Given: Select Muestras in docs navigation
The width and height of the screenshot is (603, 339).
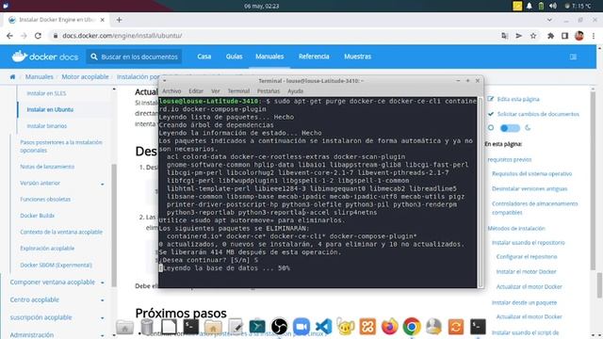Looking at the screenshot, I should click(357, 56).
